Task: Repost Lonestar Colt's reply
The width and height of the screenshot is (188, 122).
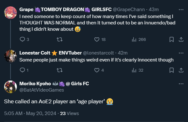Action: pos(59,70)
